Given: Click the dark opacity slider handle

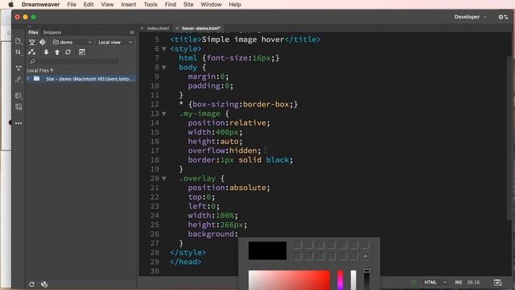Looking at the screenshot, I should click(367, 271).
